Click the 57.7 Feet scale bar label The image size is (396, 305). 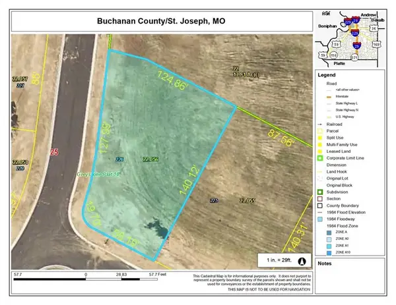pos(158,274)
